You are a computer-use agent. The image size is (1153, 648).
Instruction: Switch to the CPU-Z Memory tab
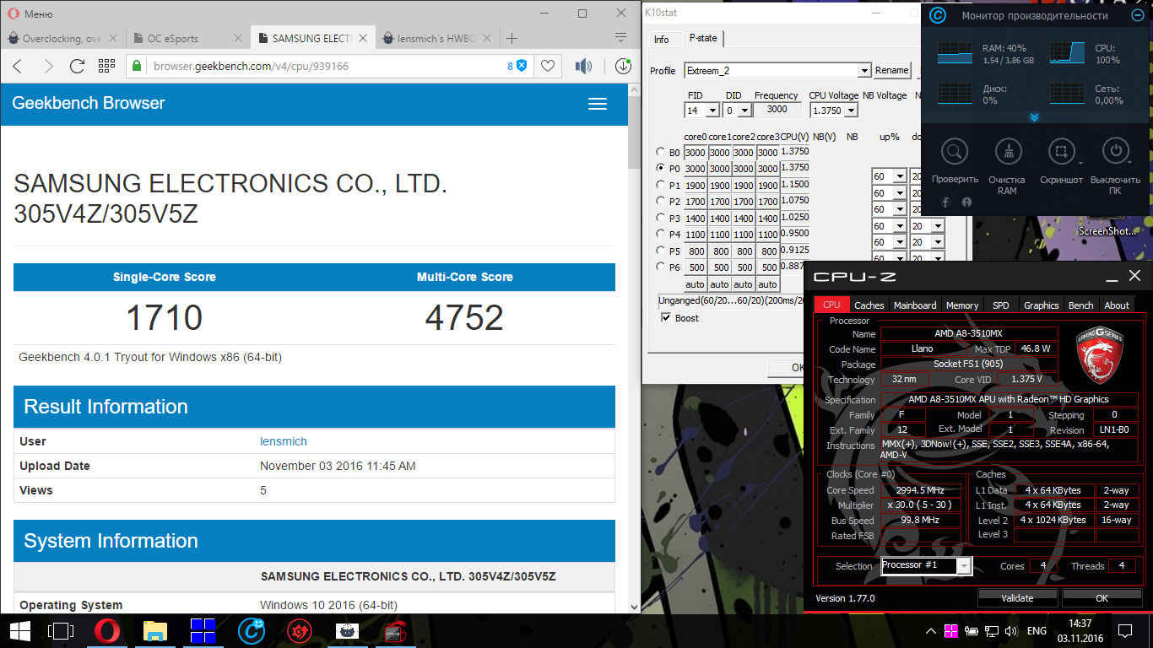click(962, 305)
